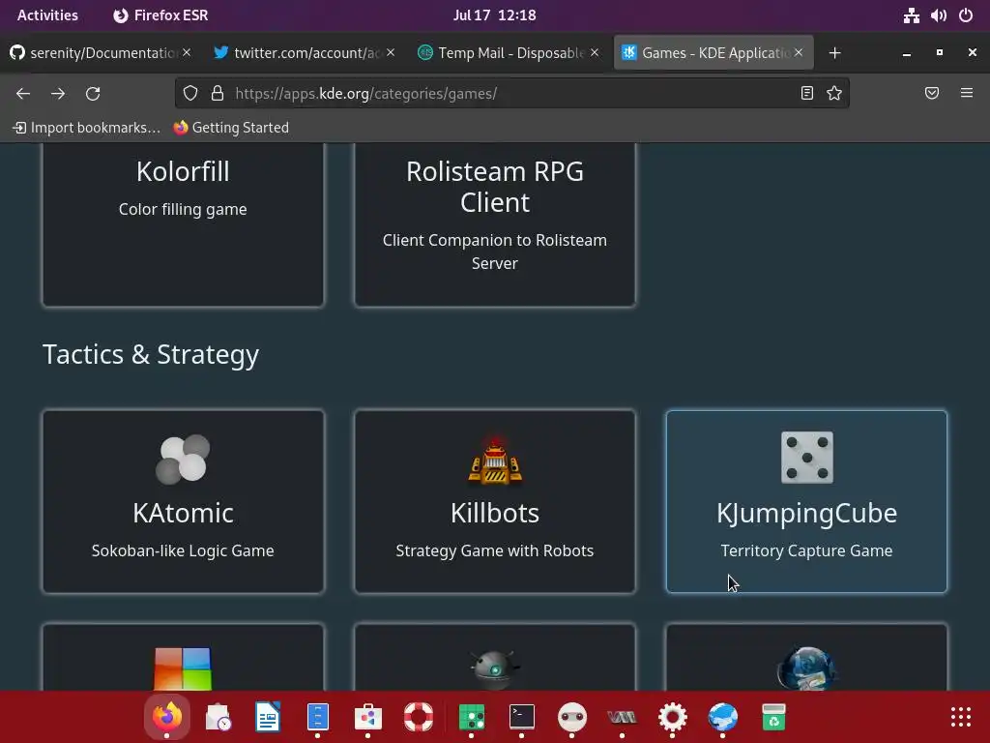The image size is (990, 743).
Task: Open the Software store dock icon
Action: (x=368, y=717)
